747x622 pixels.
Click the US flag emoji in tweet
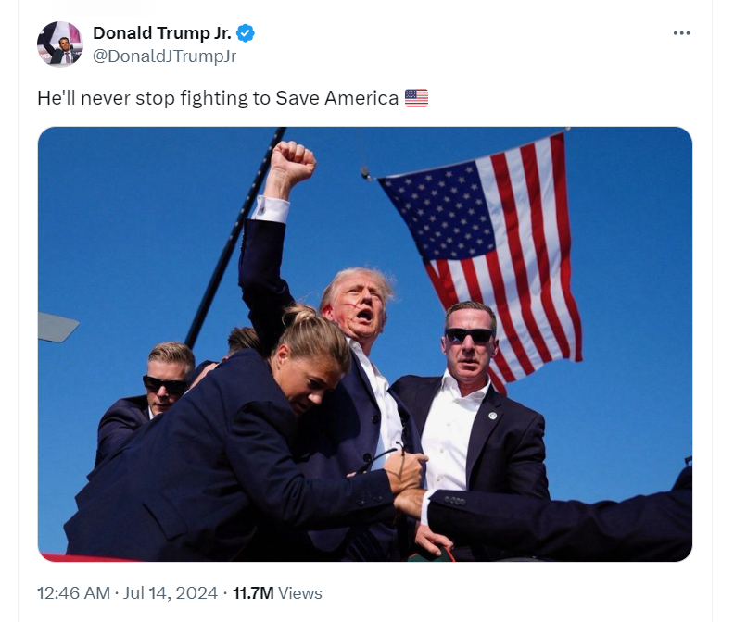click(416, 98)
